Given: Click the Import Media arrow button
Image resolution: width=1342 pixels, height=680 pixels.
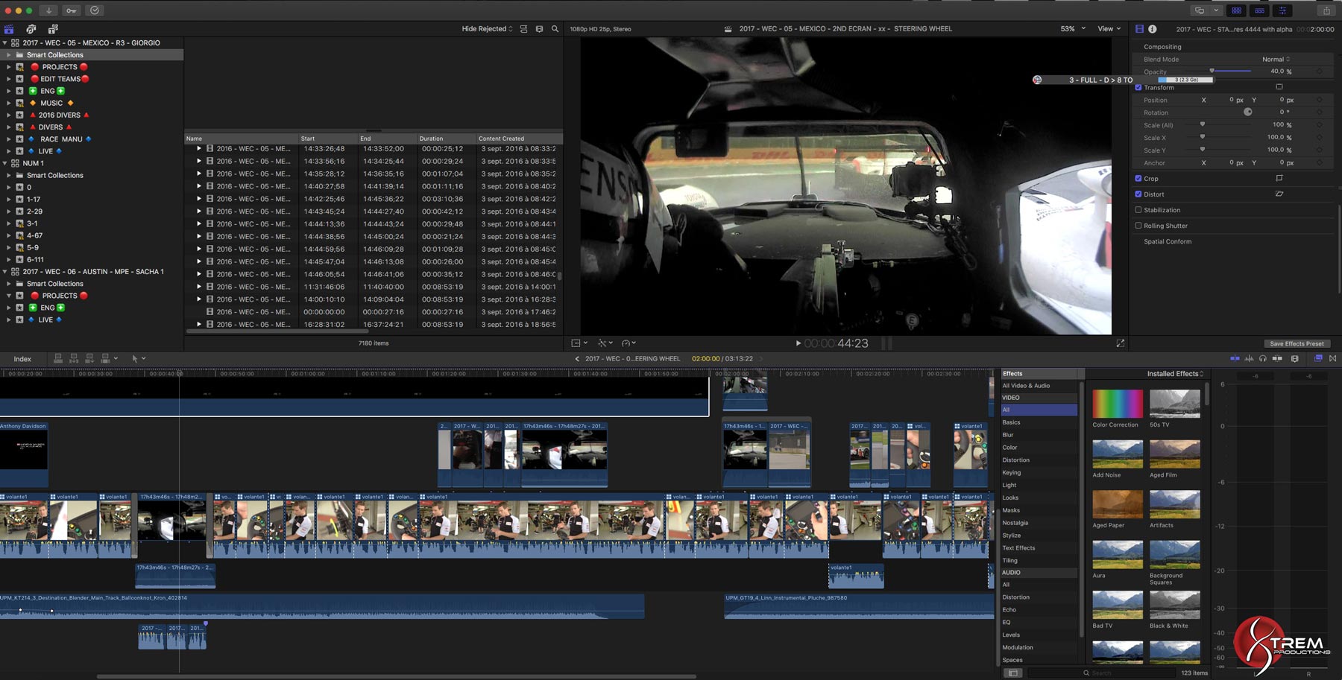Looking at the screenshot, I should click(x=48, y=10).
